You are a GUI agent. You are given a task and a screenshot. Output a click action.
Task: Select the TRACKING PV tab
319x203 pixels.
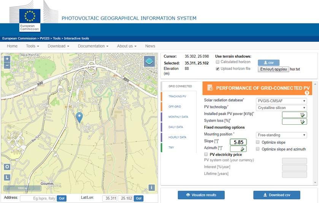[177, 97]
